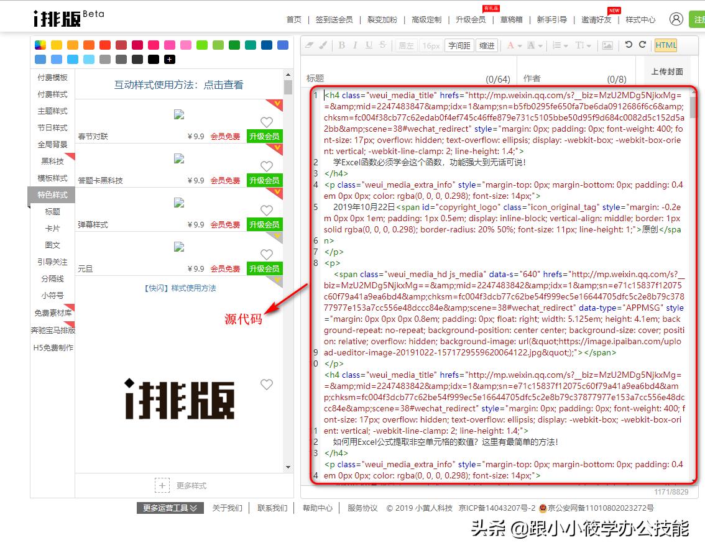Switch to the 特色样式 category
Image resolution: width=705 pixels, height=553 pixels.
pyautogui.click(x=51, y=194)
